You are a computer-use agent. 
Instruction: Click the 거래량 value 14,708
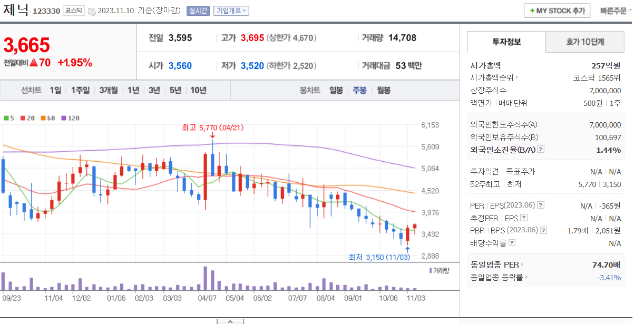point(402,37)
